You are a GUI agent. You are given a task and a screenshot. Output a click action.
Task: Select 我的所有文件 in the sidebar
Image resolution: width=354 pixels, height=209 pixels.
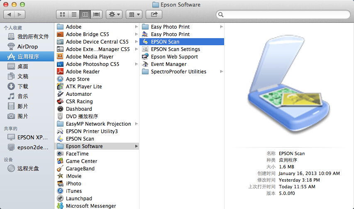tap(27, 36)
